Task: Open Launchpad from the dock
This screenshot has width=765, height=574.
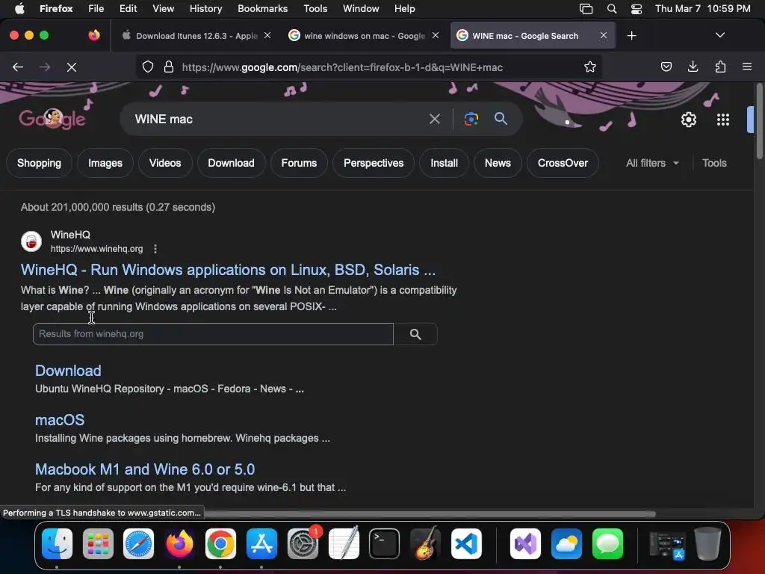Action: point(98,543)
